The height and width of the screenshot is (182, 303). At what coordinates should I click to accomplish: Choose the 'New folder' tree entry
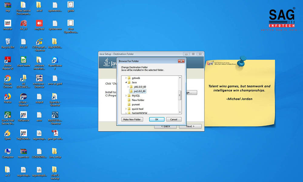138,100
